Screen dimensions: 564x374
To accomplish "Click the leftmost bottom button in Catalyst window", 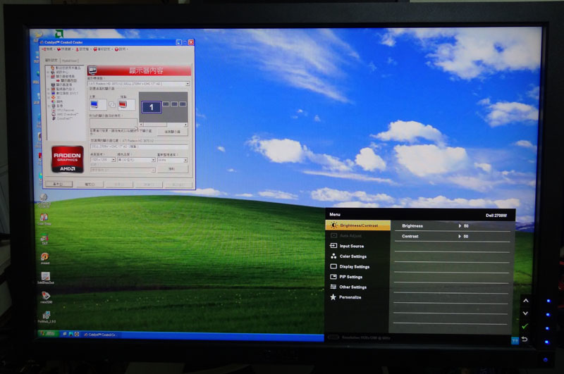I will tap(59, 184).
